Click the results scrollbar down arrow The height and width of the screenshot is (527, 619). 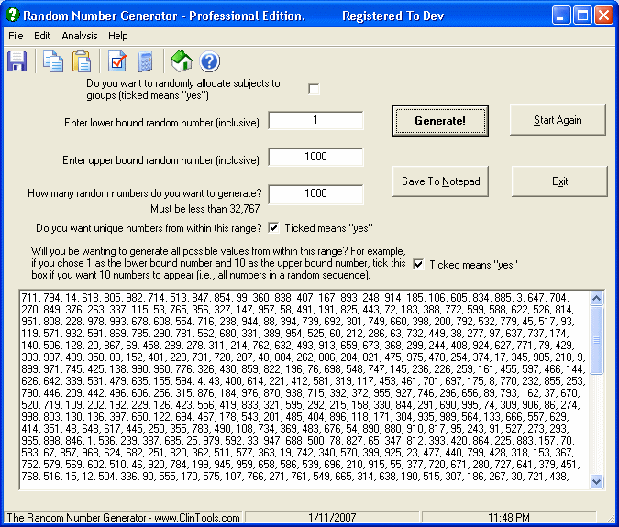tap(597, 481)
